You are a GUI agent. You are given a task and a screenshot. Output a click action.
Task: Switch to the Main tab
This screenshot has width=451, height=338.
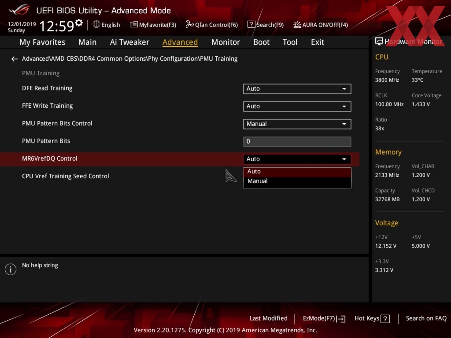click(88, 42)
